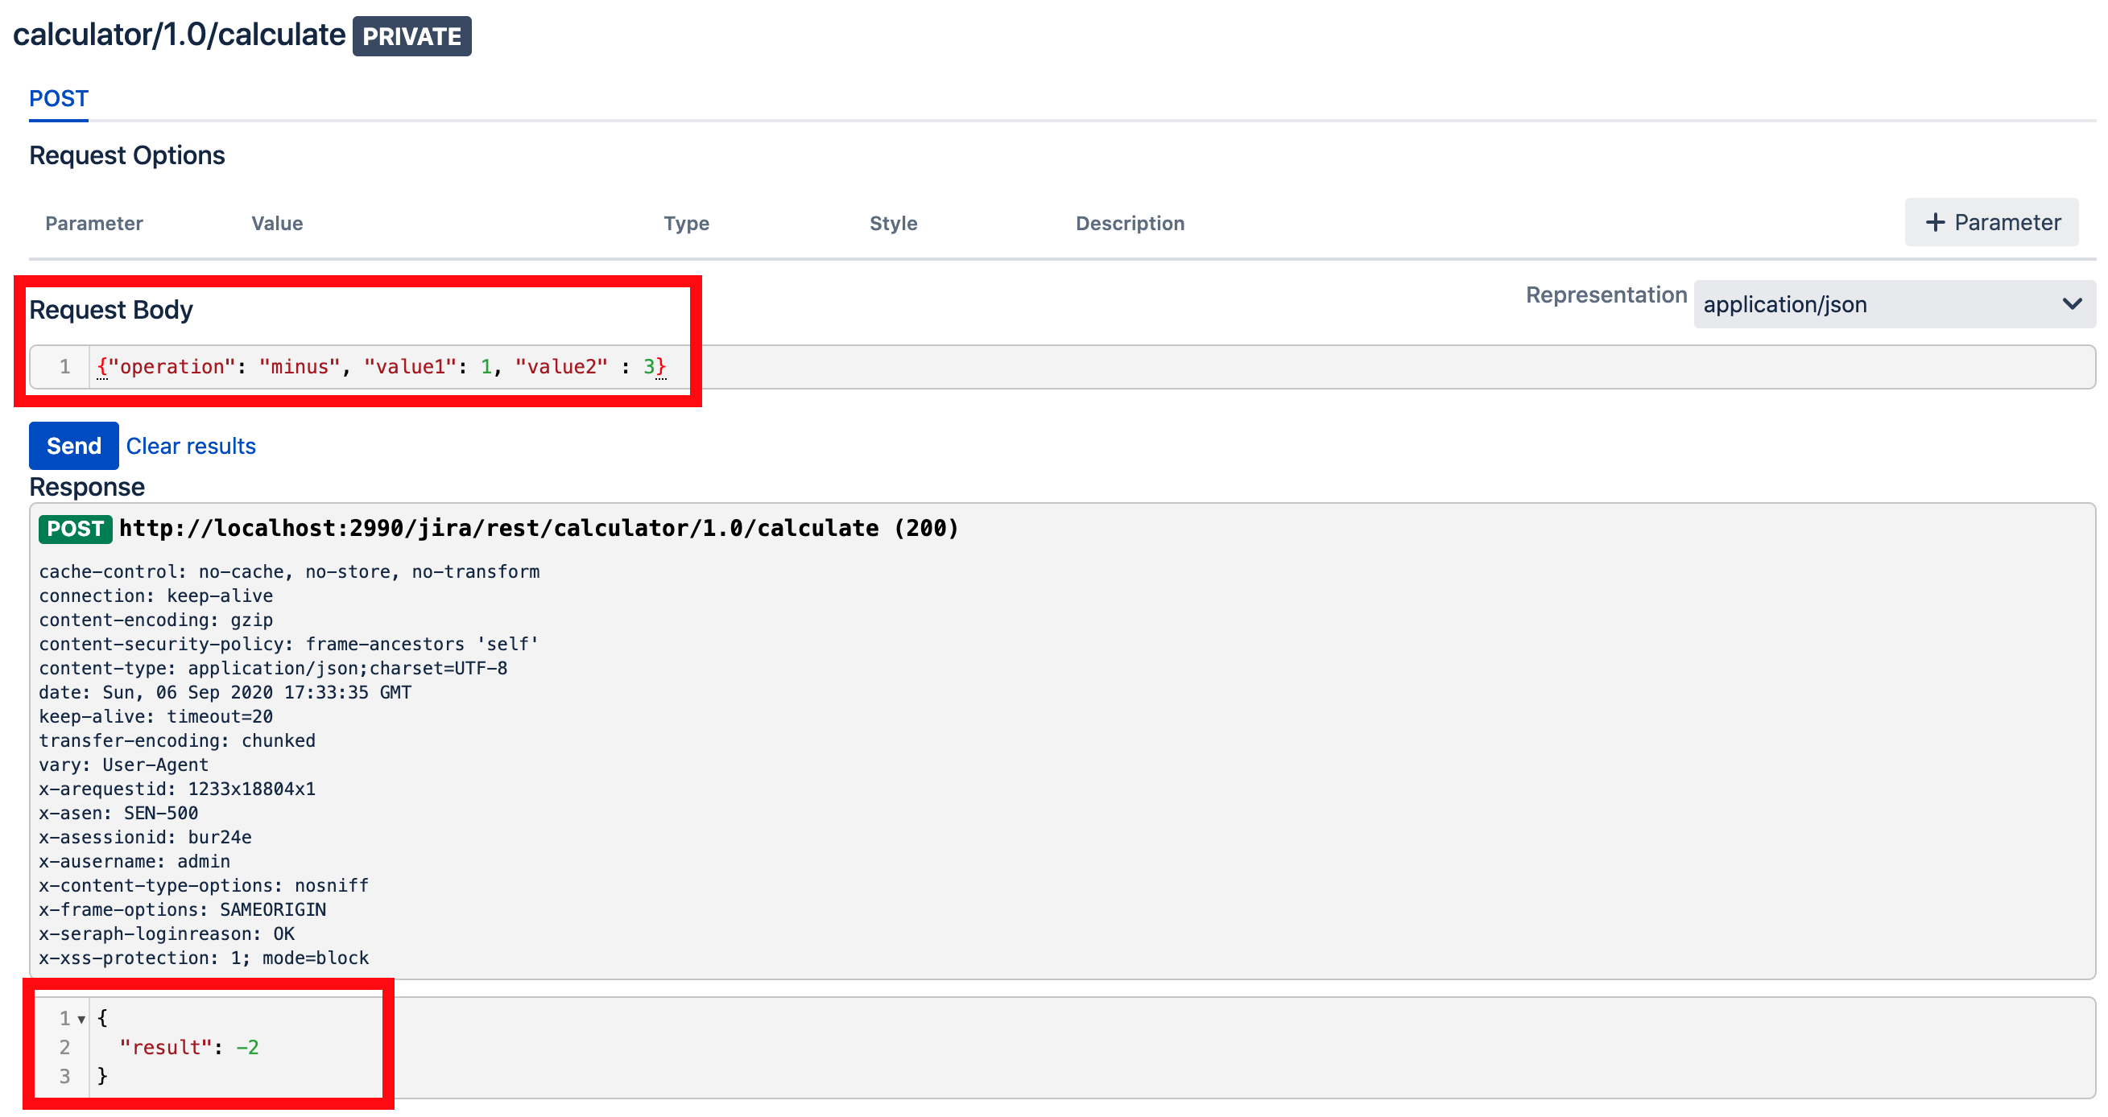This screenshot has width=2108, height=1117.
Task: Switch to the POST tab
Action: coord(58,99)
